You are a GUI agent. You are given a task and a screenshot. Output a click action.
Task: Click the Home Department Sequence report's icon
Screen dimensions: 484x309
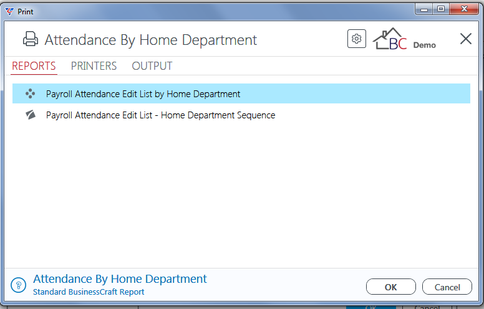[x=30, y=115]
